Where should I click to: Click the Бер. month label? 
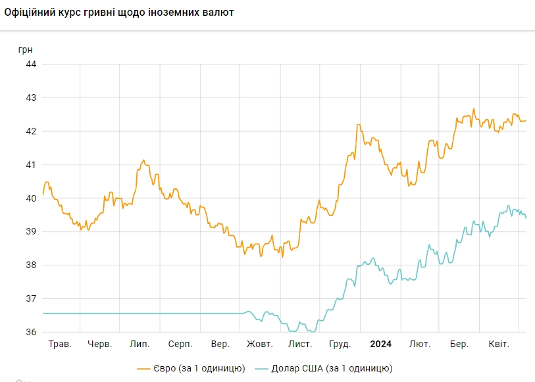click(x=459, y=344)
